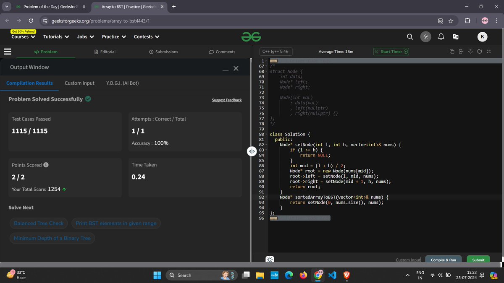Close the Output Window panel
Viewport: 504px width, 283px height.
(x=236, y=68)
